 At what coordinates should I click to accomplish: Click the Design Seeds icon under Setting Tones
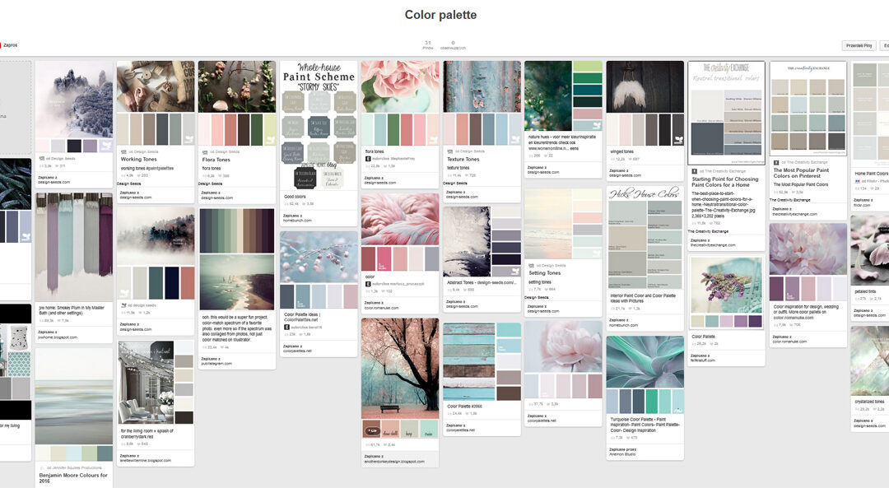(x=531, y=265)
